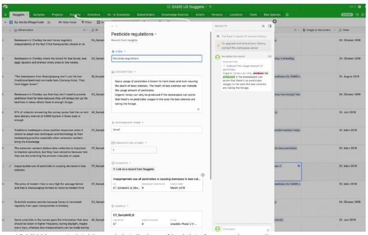Click Hide fields button
Screen dimensions: 368x235
coord(67,22)
